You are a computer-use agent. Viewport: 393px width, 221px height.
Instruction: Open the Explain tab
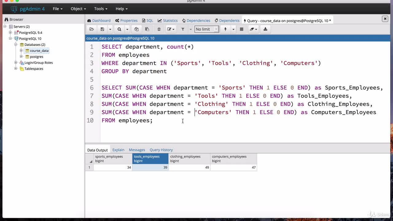tap(118, 150)
